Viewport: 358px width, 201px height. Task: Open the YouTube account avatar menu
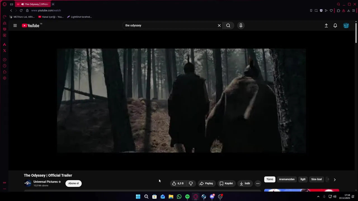[346, 25]
